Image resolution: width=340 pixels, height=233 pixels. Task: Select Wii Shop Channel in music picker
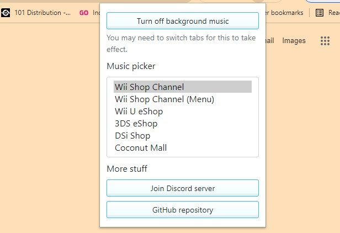point(183,87)
